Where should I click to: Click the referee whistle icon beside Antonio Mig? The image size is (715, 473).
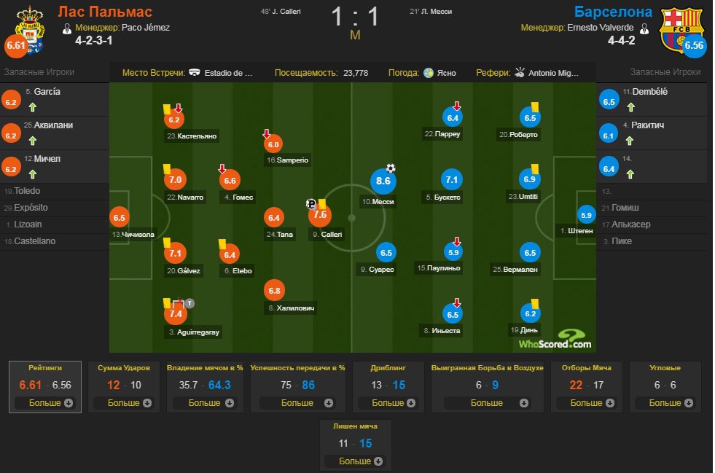point(520,72)
